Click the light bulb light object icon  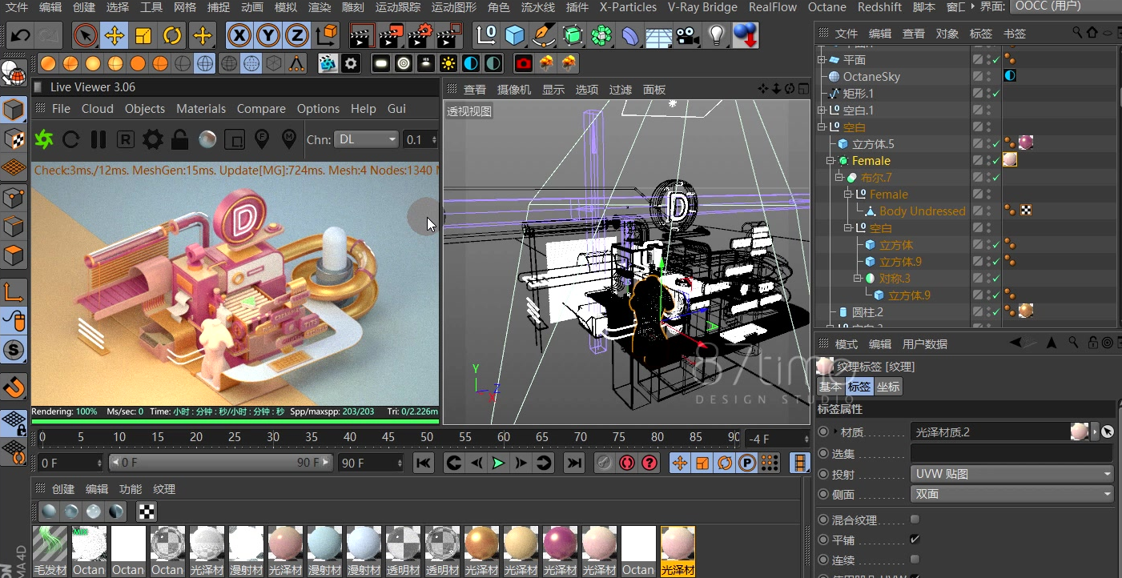(717, 35)
